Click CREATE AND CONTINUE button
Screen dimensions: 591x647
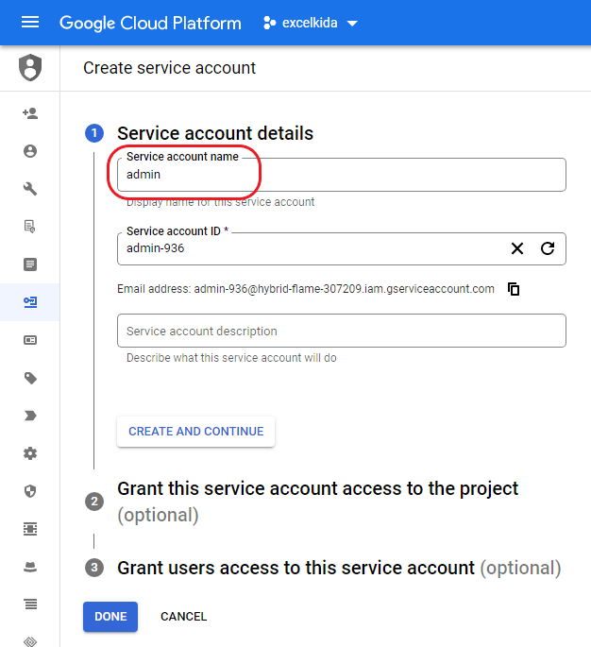click(196, 432)
